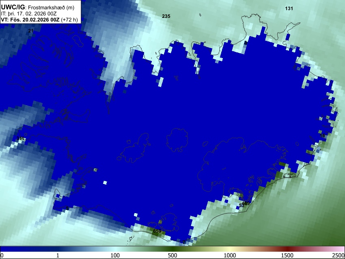Click the legend tick label 100
The image size is (345, 259).
click(x=115, y=255)
